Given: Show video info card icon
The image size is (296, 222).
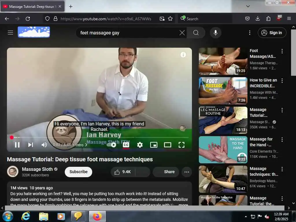Looking at the screenshot, I should (183, 55).
